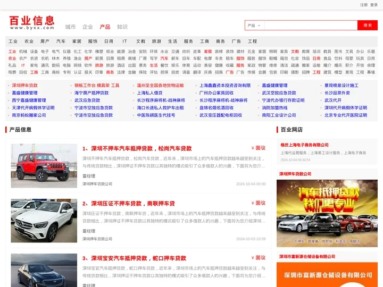Switch to the 城市 tab
Image resolution: width=383 pixels, height=287 pixels.
tap(70, 27)
